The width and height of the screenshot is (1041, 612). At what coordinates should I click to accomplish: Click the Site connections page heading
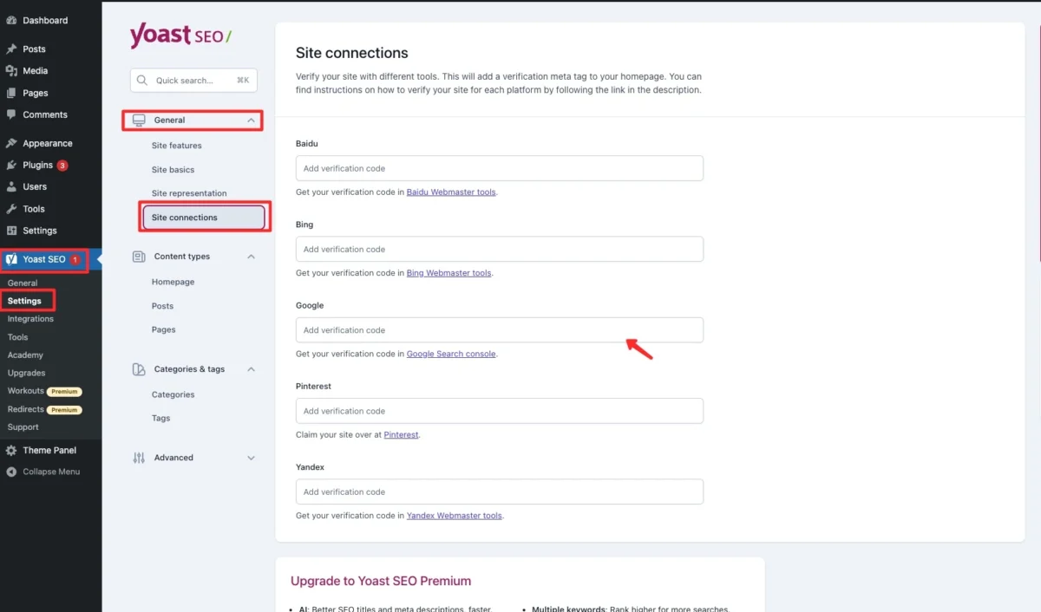pos(352,53)
